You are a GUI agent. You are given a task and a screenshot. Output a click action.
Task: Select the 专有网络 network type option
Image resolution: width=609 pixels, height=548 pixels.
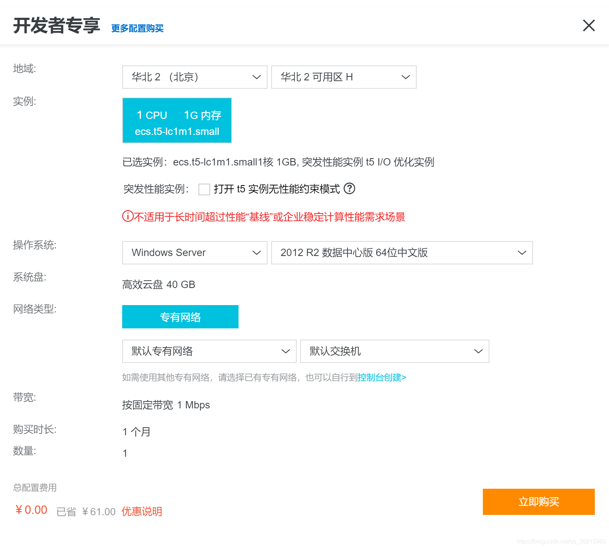point(180,316)
